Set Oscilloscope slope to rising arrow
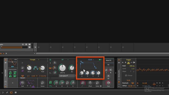This screenshot has height=95, width=169. pos(131,71)
